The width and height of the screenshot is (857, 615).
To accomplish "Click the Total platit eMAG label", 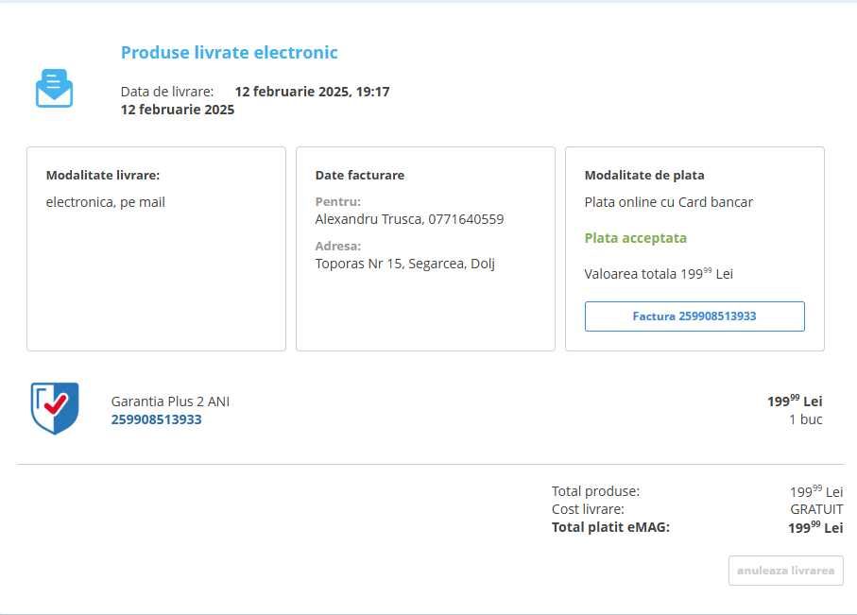I will 610,527.
